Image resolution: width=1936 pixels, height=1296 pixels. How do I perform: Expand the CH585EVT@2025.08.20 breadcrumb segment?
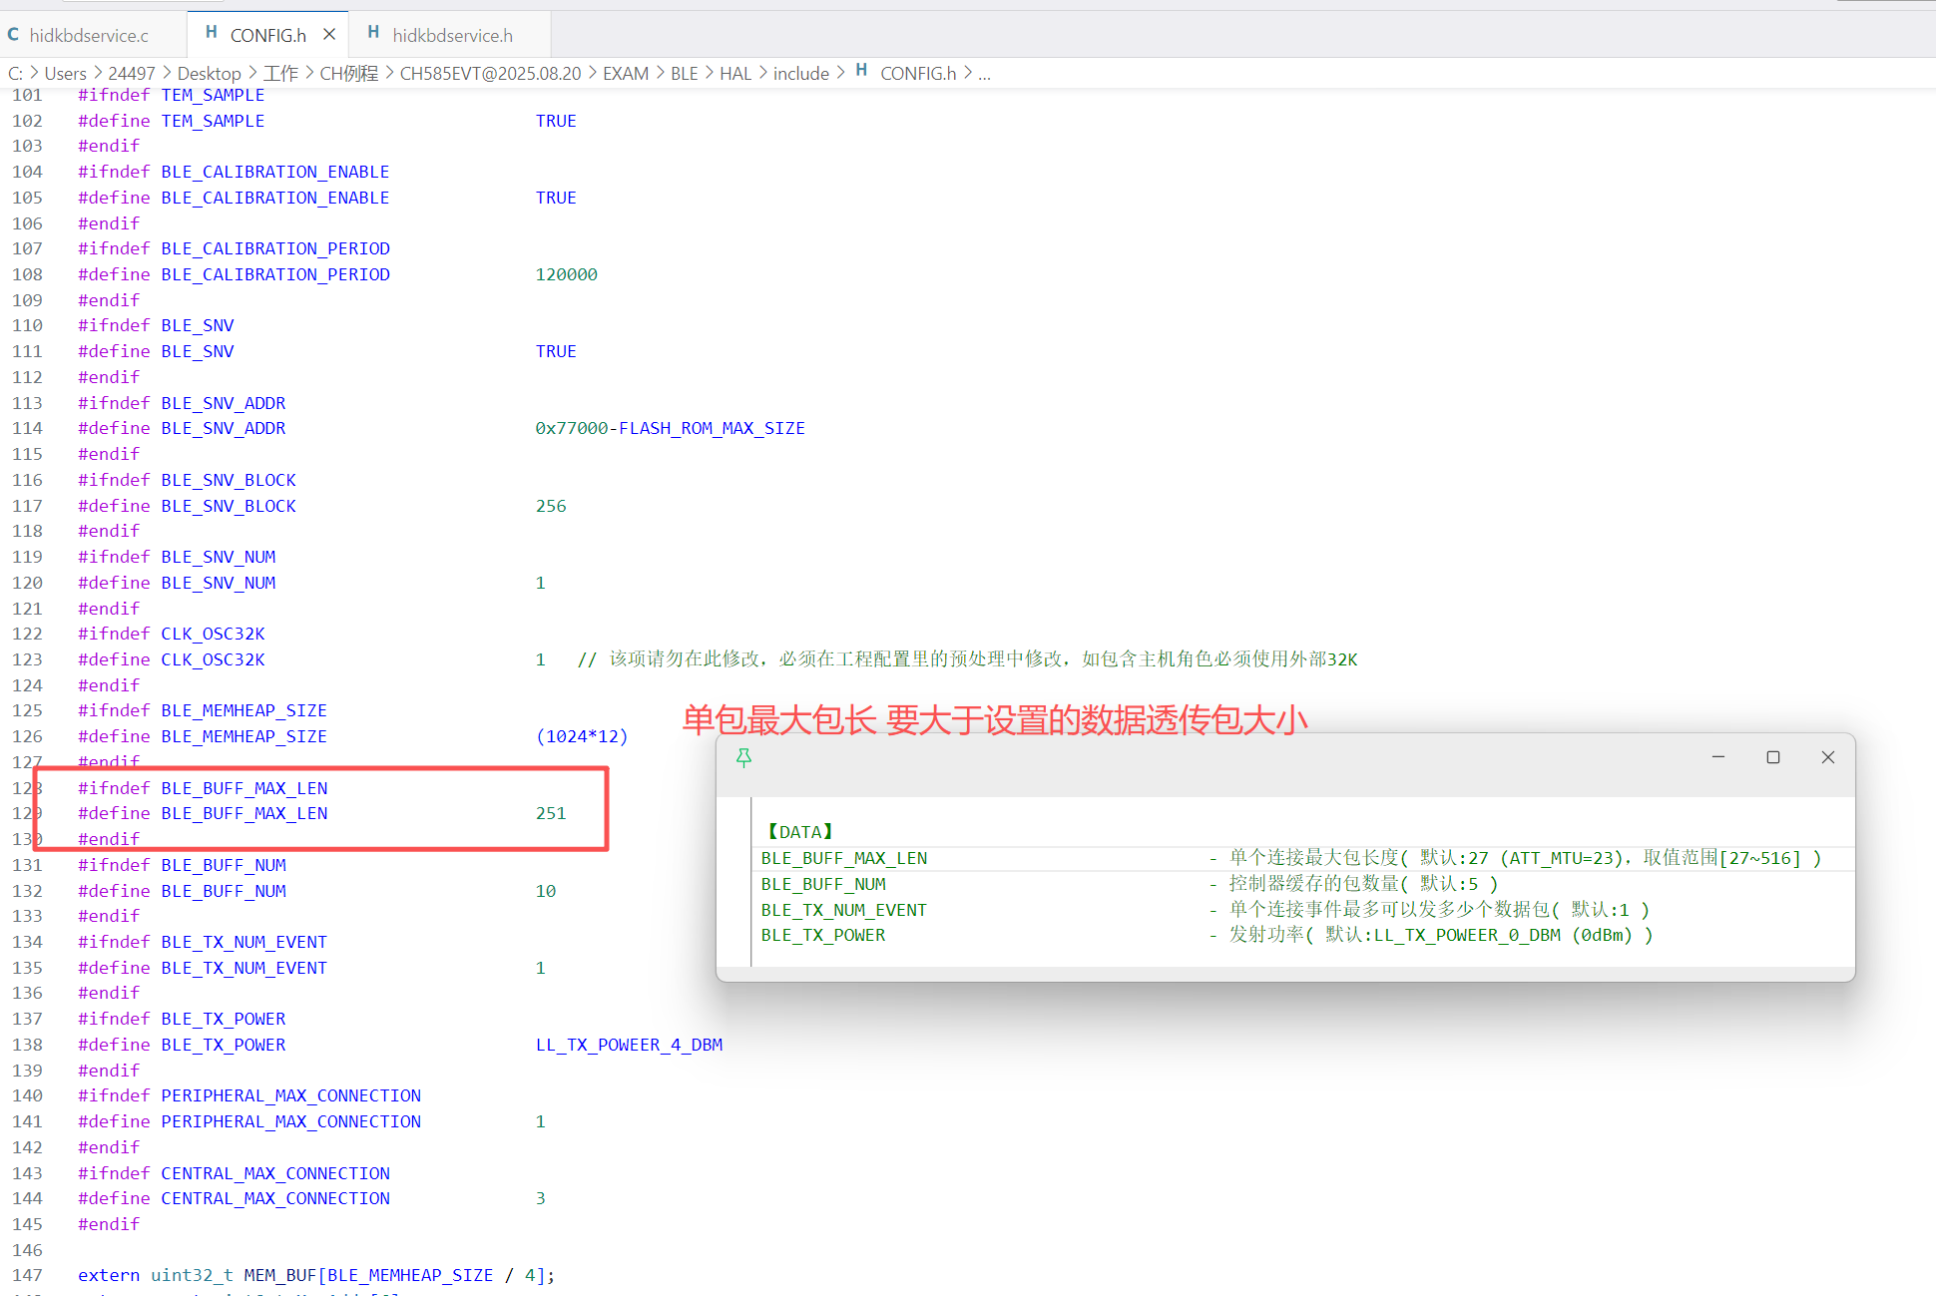[x=490, y=74]
